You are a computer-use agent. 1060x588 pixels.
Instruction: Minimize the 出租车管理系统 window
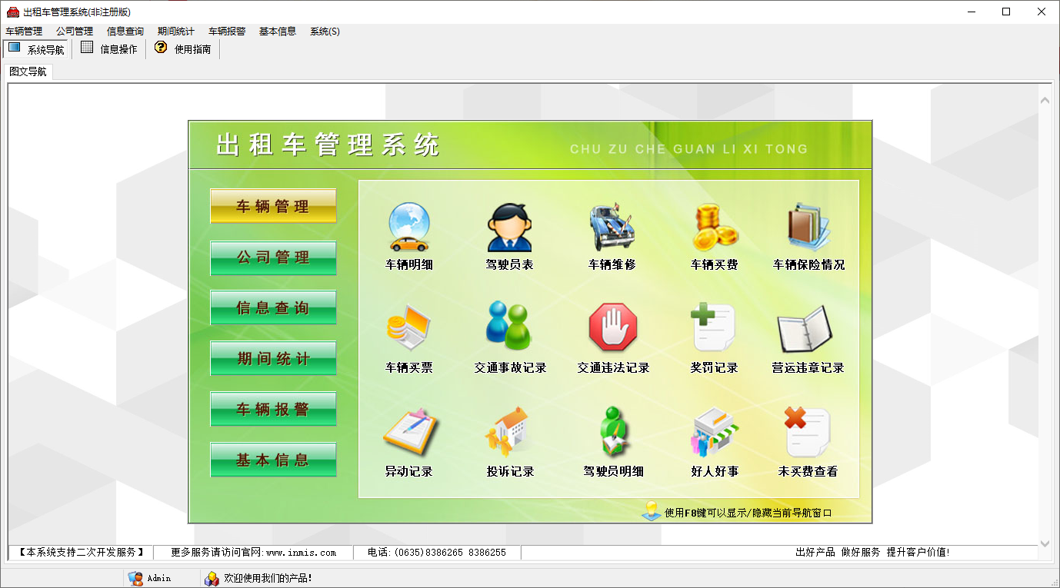pos(971,12)
